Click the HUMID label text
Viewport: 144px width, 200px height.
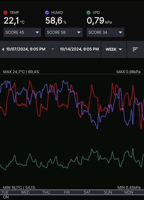click(x=57, y=13)
